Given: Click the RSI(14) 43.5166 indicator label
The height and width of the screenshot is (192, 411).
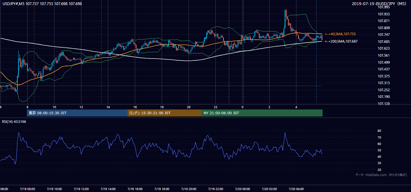Looking at the screenshot, I should pos(14,122).
